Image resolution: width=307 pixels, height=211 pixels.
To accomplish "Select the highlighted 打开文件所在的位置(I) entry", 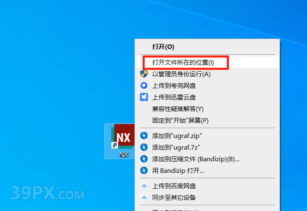I will point(207,62).
